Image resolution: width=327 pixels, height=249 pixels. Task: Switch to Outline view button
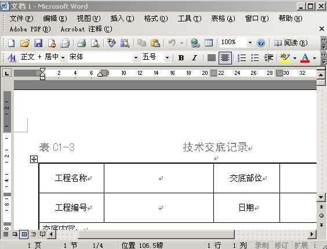(x=34, y=234)
